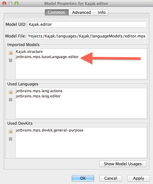Click the add icon for Imported Models
This screenshot has height=184, width=153.
coord(10,53)
